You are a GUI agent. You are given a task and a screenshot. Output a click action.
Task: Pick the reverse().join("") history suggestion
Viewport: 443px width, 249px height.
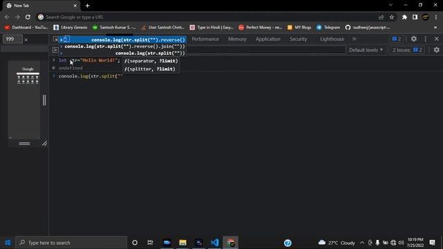(122, 46)
